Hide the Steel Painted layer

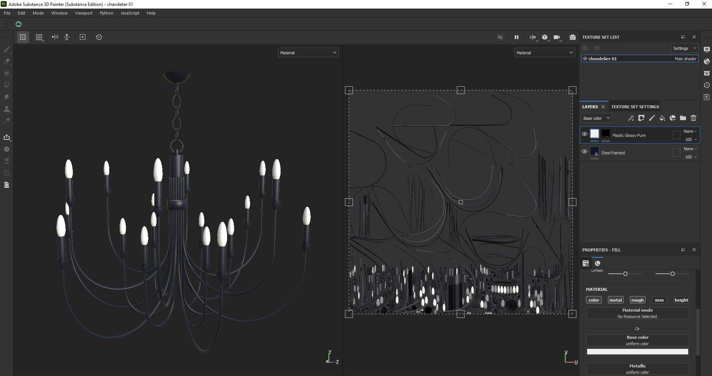pyautogui.click(x=585, y=152)
